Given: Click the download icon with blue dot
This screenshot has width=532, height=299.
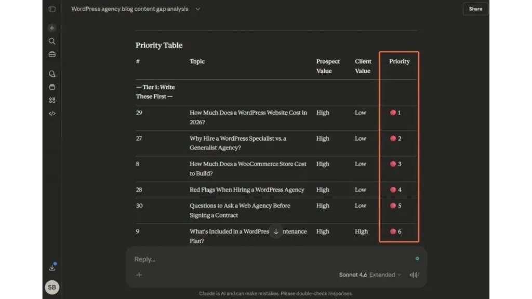Looking at the screenshot, I should [x=52, y=267].
